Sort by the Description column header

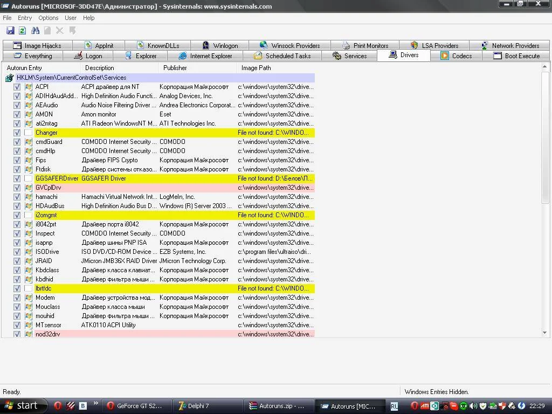(x=120, y=68)
